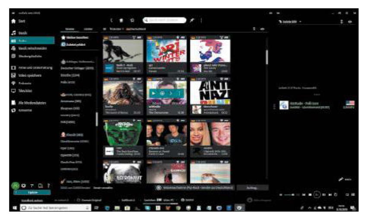Click the record button on hovered station overlay
The height and width of the screenshot is (220, 368).
coord(162,93)
